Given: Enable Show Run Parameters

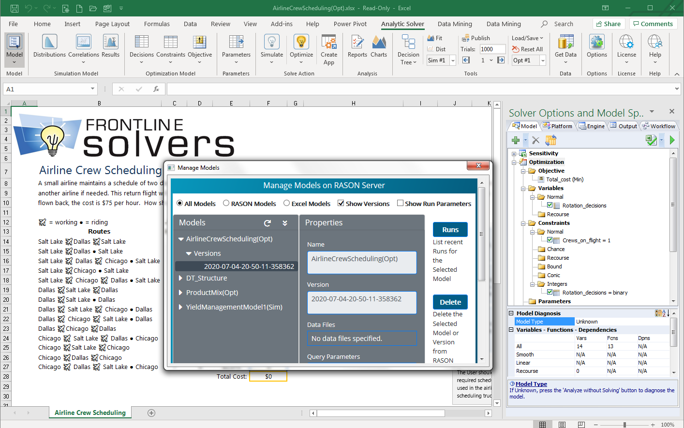Looking at the screenshot, I should 400,203.
